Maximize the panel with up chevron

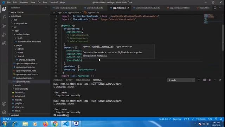215,80
